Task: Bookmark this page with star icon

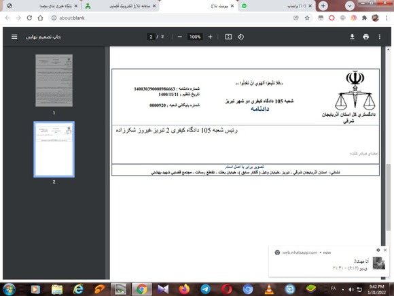Action: coord(307,18)
